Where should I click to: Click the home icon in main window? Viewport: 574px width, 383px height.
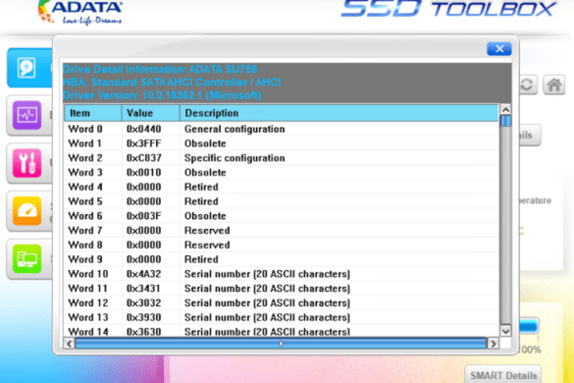[x=553, y=85]
